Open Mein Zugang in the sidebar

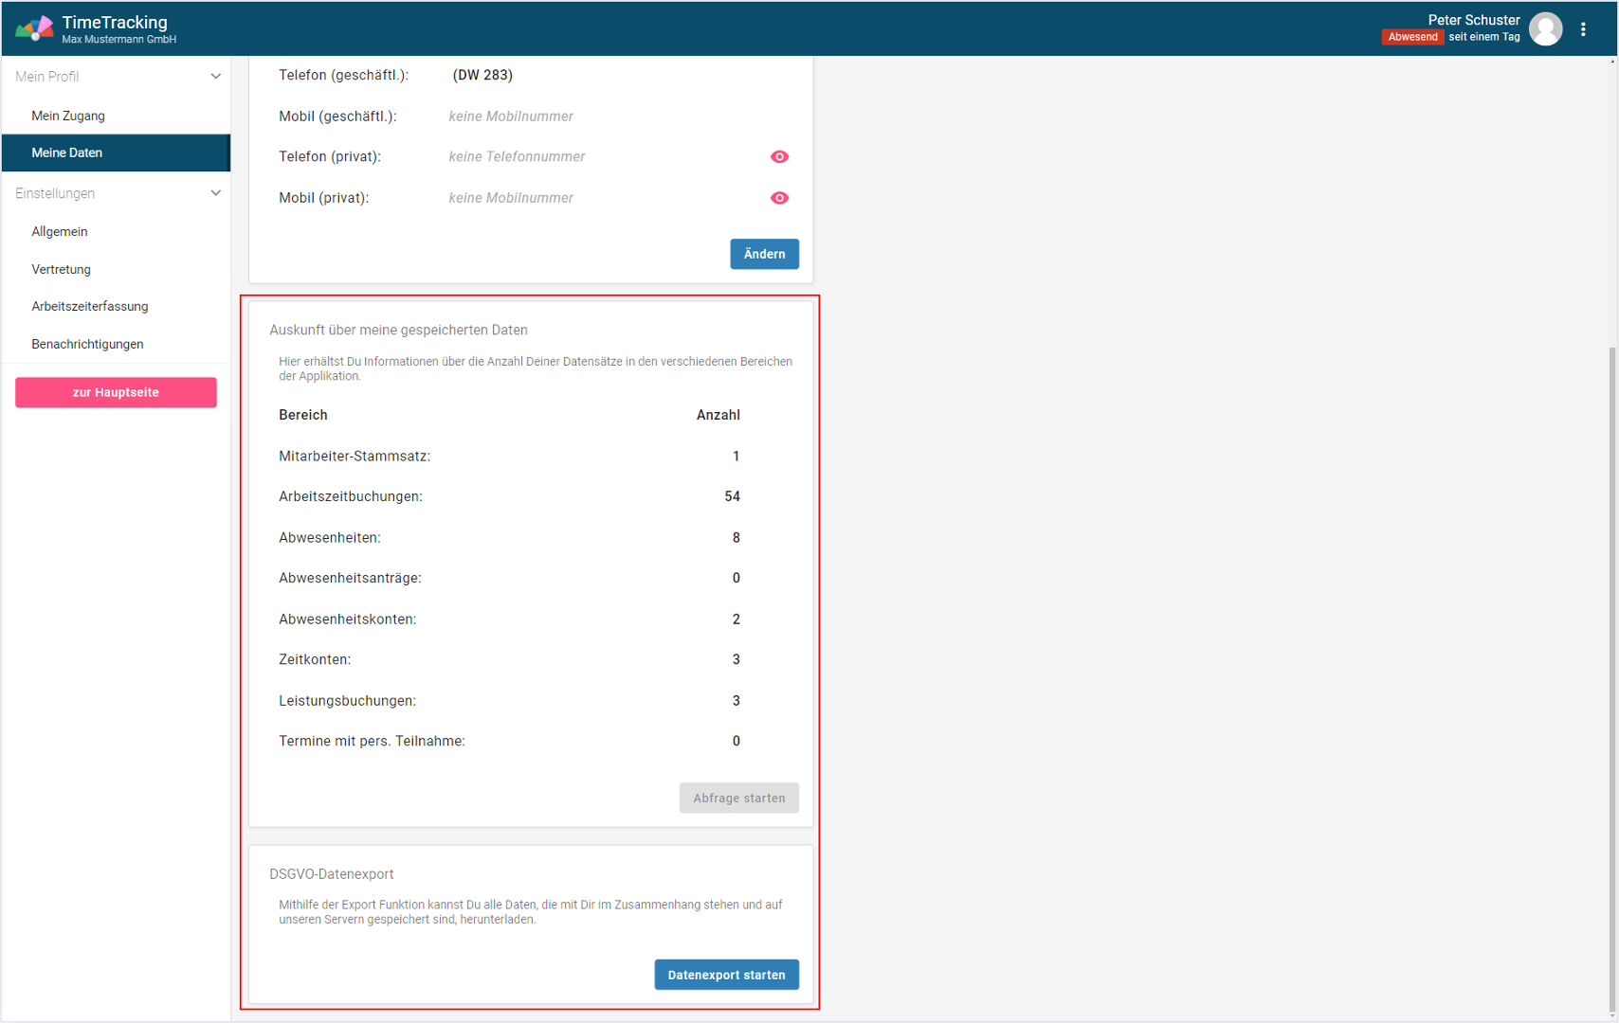pyautogui.click(x=68, y=116)
